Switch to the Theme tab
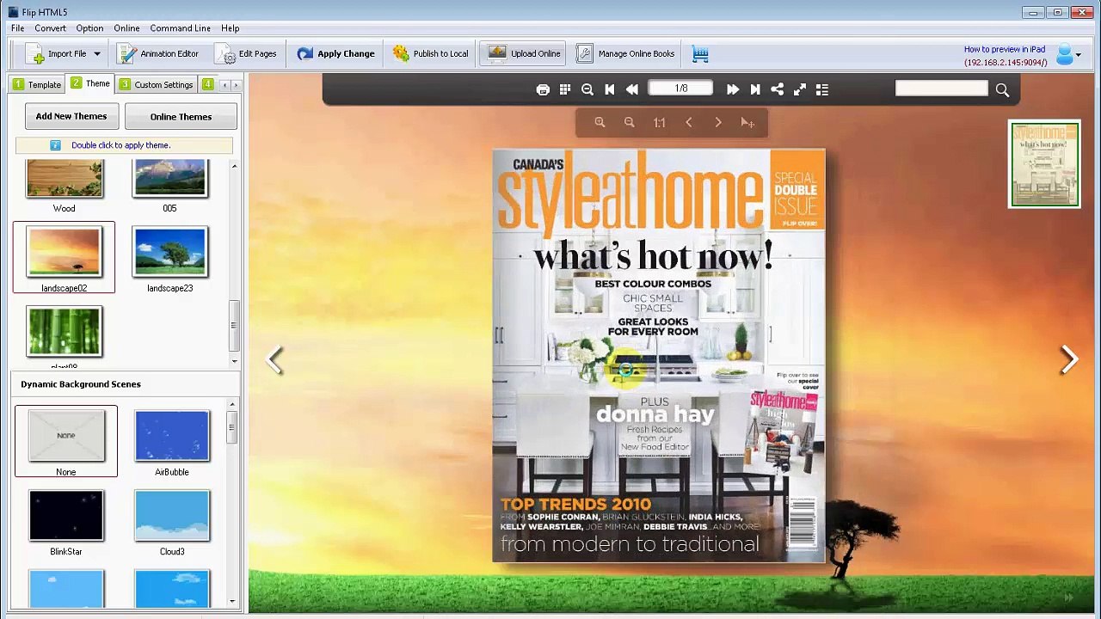Screen dimensions: 1101x619 coord(90,83)
